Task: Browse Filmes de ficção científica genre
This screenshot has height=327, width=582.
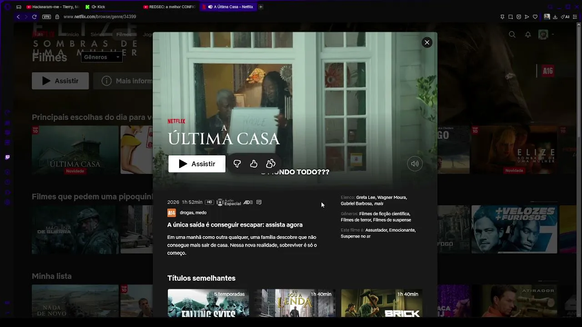Action: [x=385, y=214]
